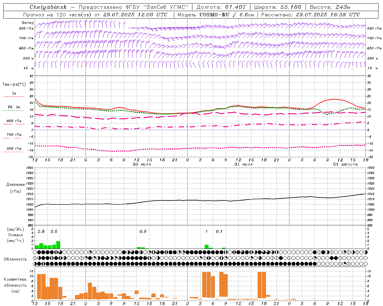Screen dimensions: 383x306
Task: Click the 'Td 2м' dew point legend label
Action: (14, 107)
